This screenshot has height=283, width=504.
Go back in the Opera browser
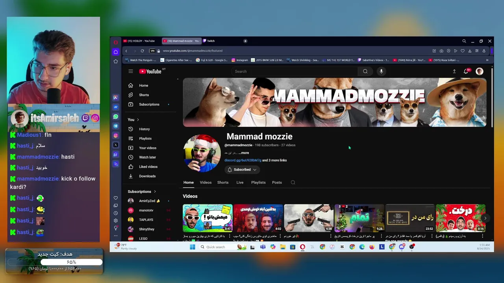[x=126, y=51]
